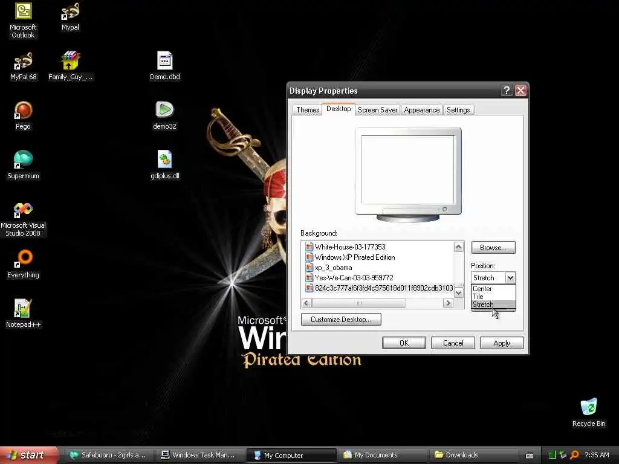Click the Cancel button
Image resolution: width=619 pixels, height=464 pixels.
click(453, 343)
